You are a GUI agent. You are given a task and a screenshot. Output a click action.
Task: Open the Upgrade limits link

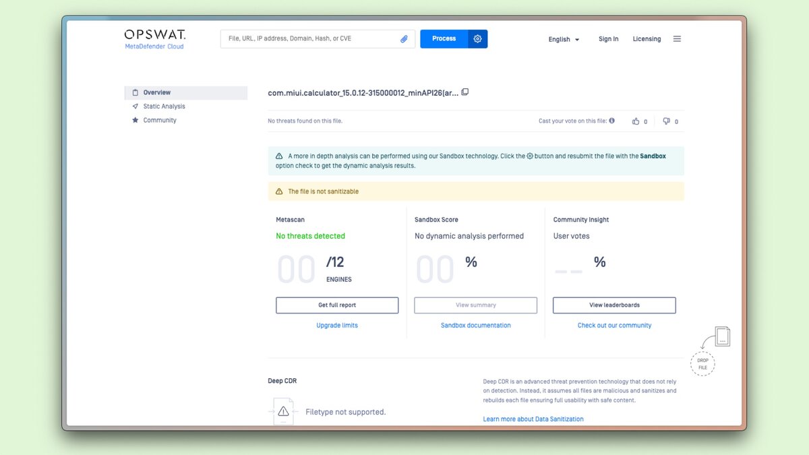(337, 326)
